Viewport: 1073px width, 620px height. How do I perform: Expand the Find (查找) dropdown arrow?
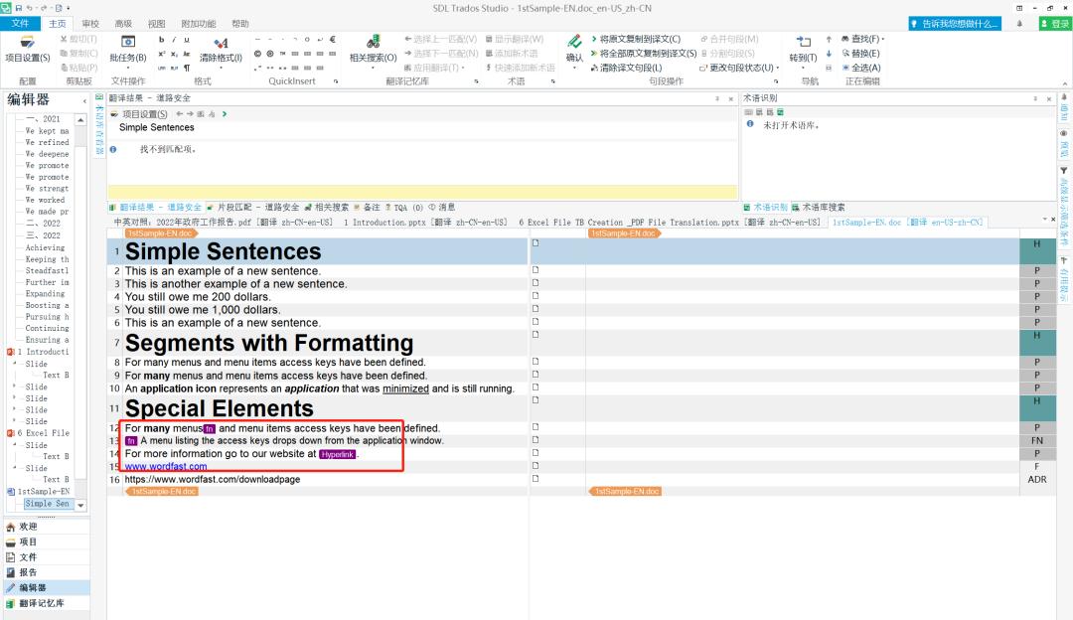[883, 39]
